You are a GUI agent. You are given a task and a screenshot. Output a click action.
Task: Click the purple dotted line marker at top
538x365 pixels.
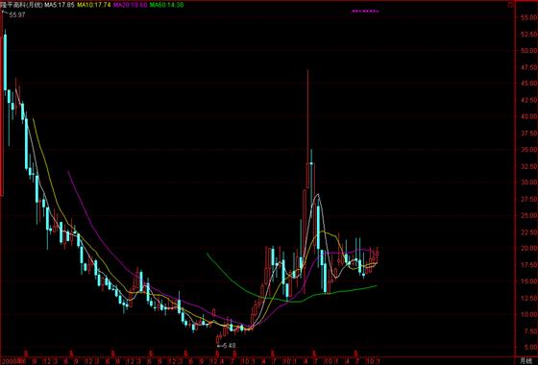tap(365, 12)
